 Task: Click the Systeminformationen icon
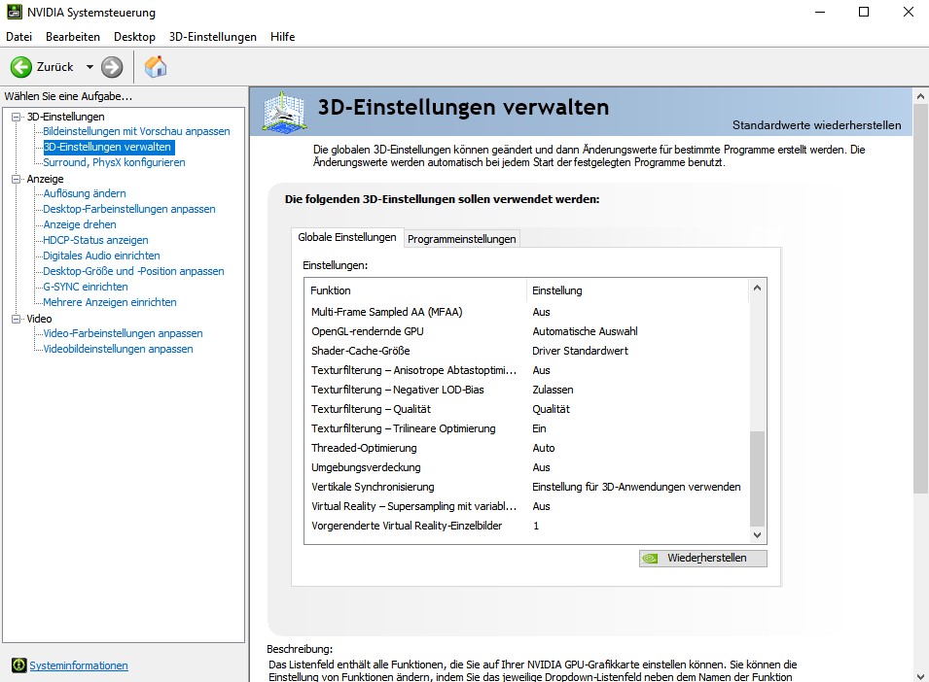point(18,665)
